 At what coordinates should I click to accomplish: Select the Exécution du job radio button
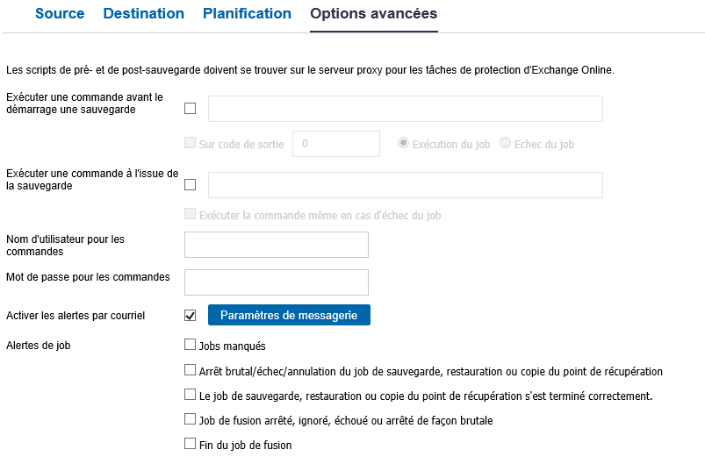403,143
